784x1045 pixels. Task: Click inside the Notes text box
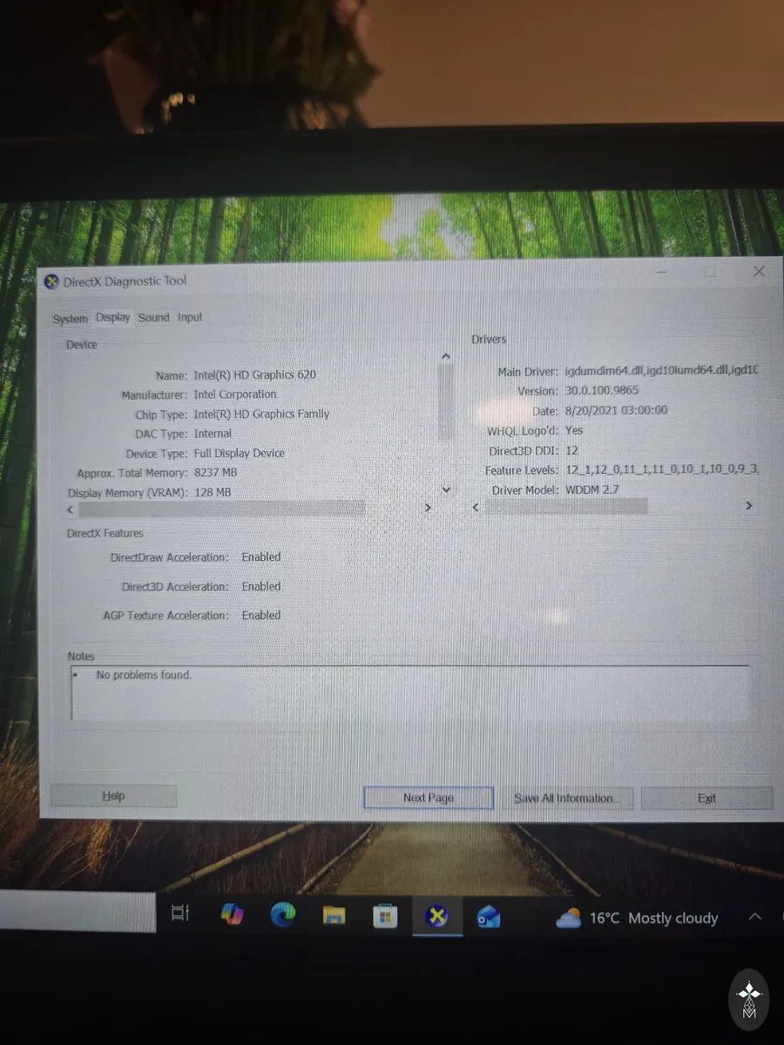click(409, 693)
